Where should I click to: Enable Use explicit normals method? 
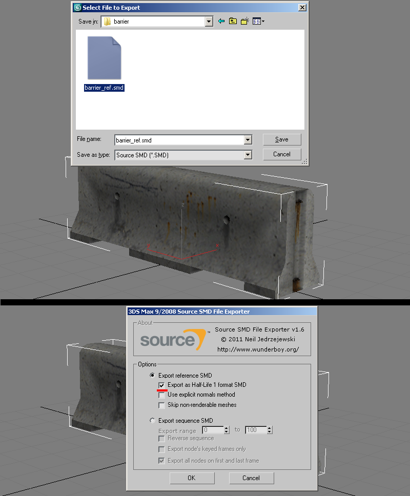162,395
